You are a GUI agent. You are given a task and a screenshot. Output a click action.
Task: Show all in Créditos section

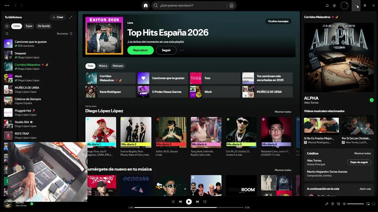tap(363, 153)
